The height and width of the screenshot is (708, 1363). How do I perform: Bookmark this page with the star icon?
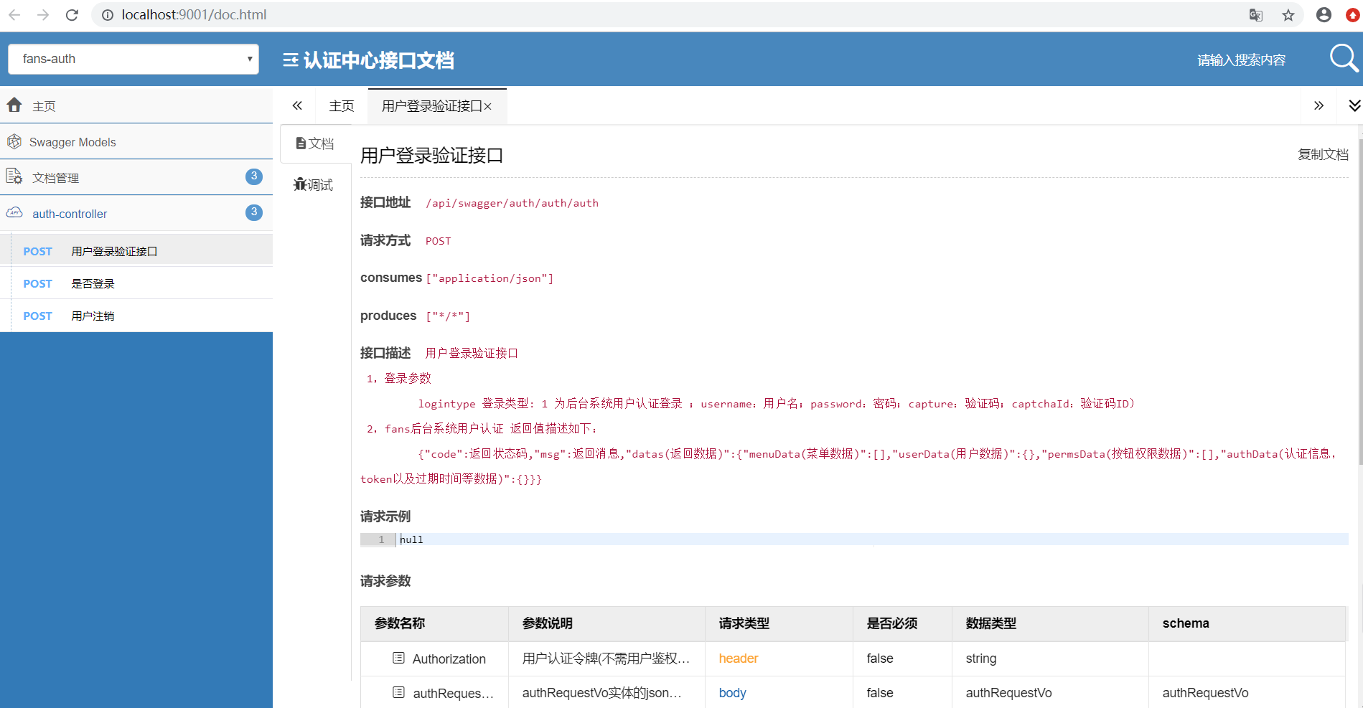(x=1288, y=15)
